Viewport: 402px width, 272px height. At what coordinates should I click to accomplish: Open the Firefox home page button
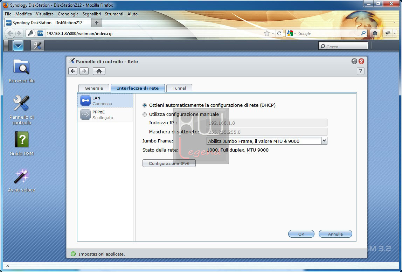coord(375,33)
